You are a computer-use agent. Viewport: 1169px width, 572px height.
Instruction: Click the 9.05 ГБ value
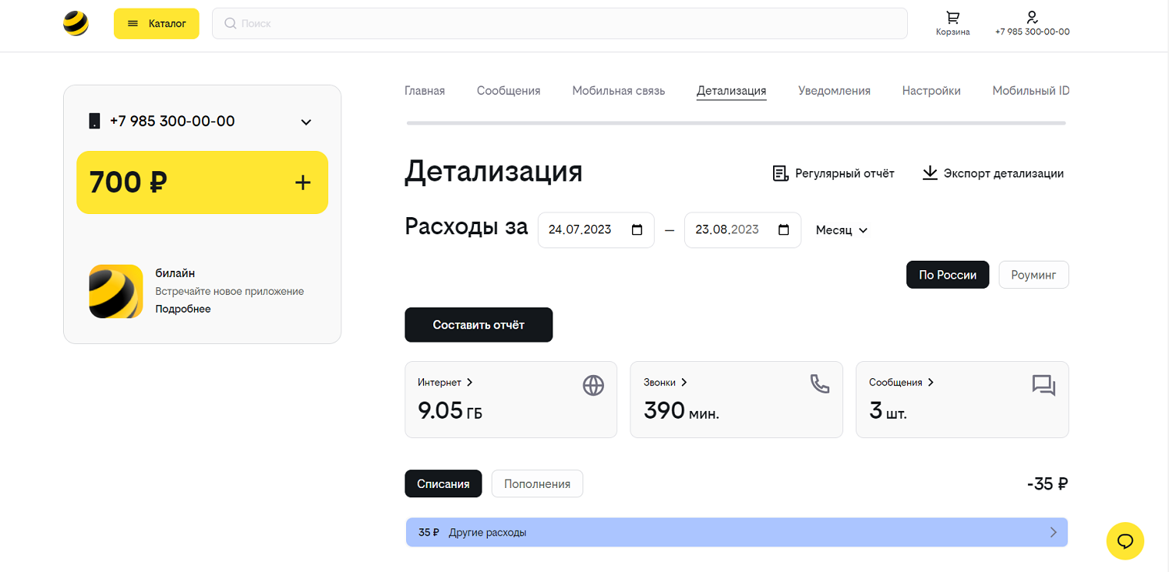pos(450,411)
